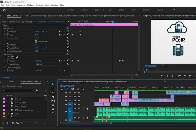
Task: Open the program monitor Fit zoom dropdown
Action: (x=165, y=65)
